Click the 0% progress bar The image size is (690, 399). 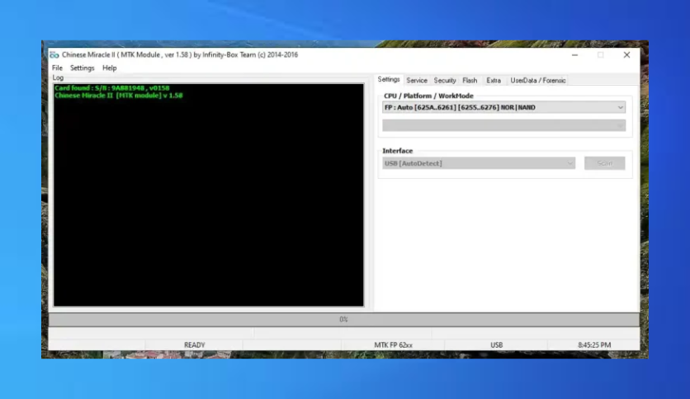[343, 320]
